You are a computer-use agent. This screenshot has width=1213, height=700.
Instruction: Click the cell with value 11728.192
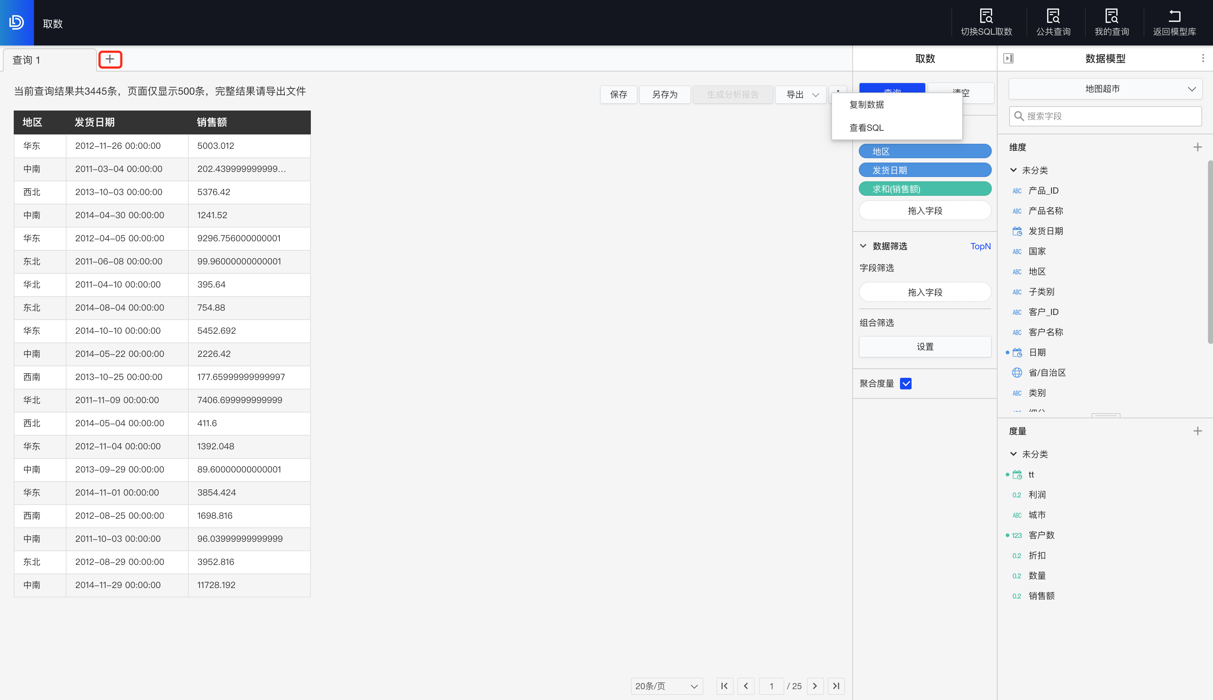coord(249,585)
